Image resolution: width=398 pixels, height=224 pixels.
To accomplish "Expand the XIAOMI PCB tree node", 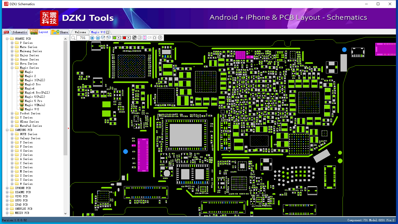I will tap(7, 192).
